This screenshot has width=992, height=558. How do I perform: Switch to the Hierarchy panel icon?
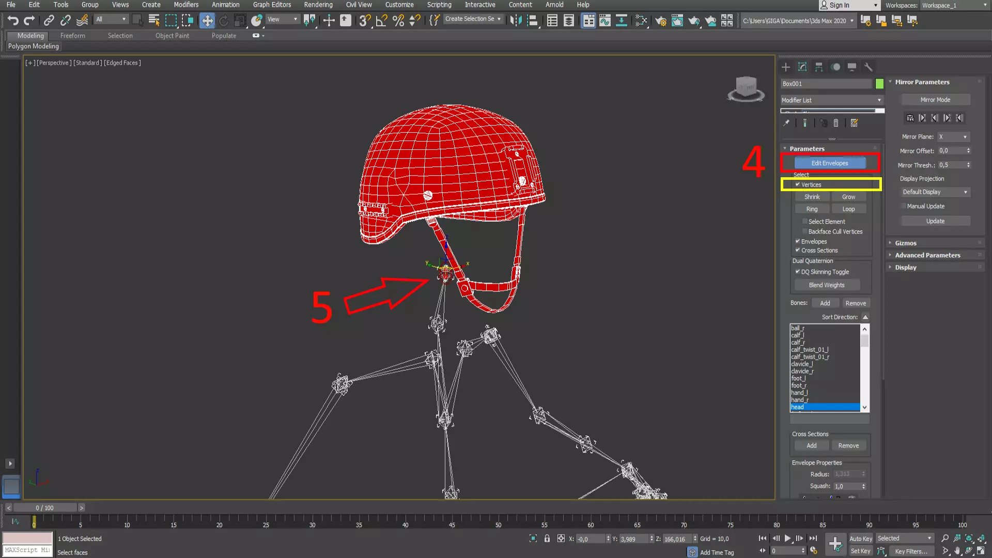[x=819, y=67]
